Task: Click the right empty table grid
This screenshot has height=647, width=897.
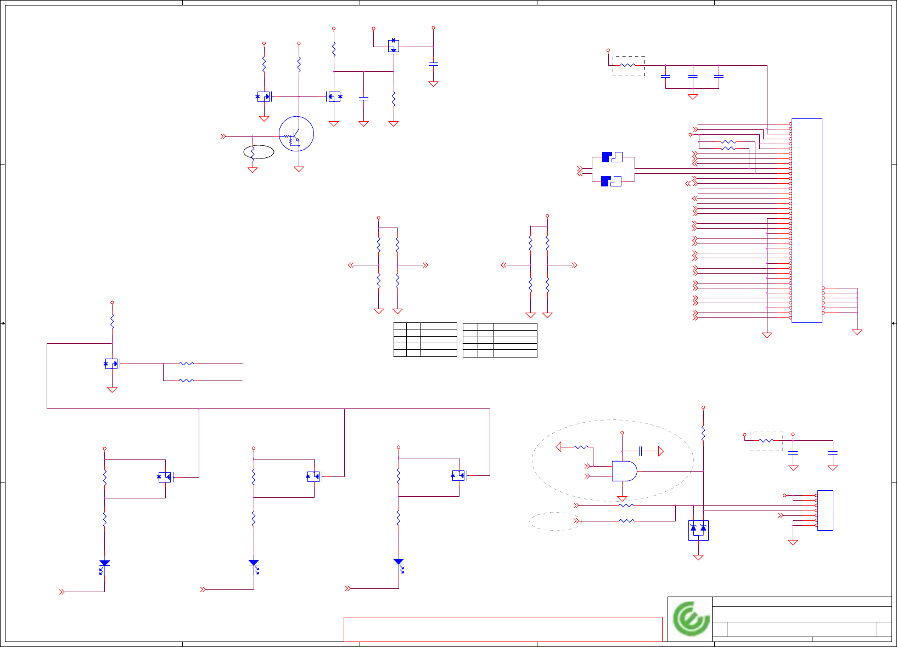Action: (x=500, y=340)
